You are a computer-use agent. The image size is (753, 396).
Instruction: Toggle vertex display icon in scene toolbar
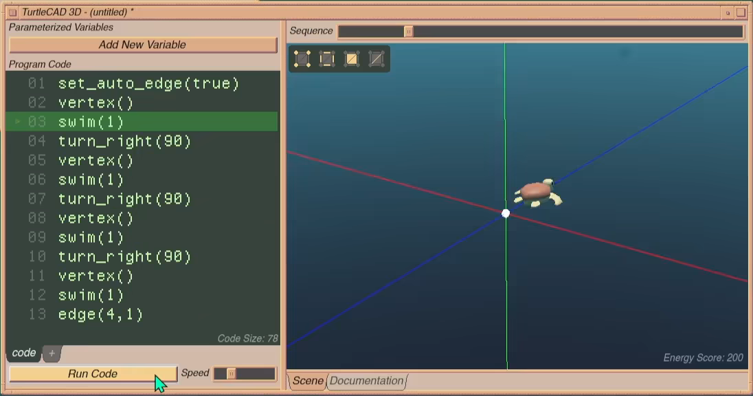(302, 59)
